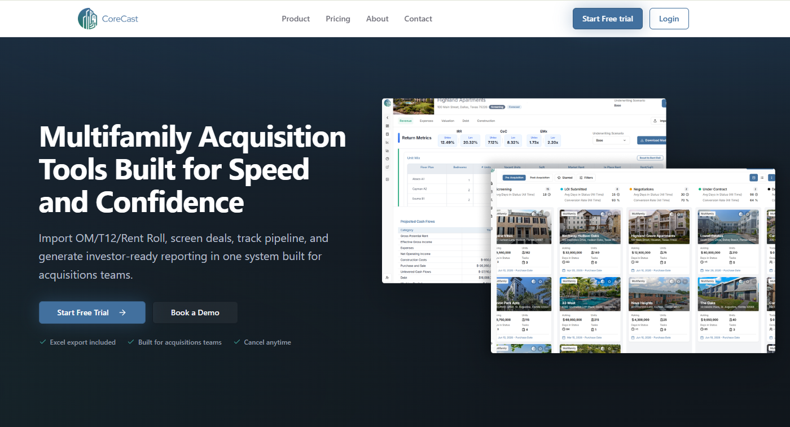
Task: Select the Debt tab in underwriting screenshot
Action: (x=466, y=121)
